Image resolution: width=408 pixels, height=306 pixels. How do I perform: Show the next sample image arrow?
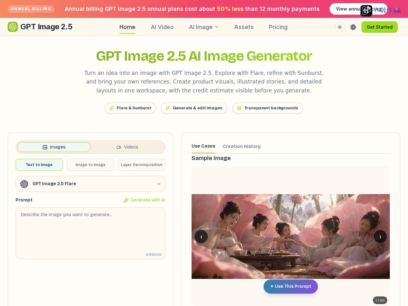coord(380,237)
